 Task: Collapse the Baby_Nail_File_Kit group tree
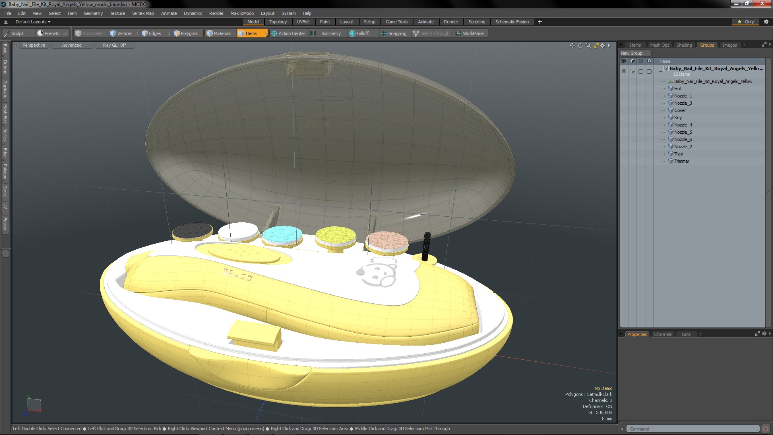[661, 71]
